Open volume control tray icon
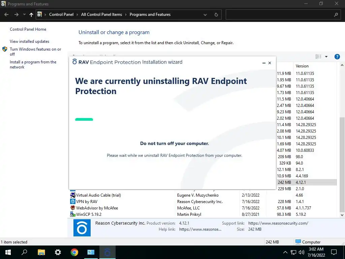Screen dimensions: 345x259 [302, 252]
